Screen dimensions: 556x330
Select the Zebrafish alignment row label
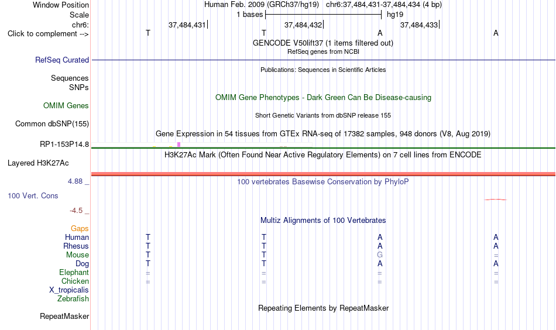click(73, 299)
